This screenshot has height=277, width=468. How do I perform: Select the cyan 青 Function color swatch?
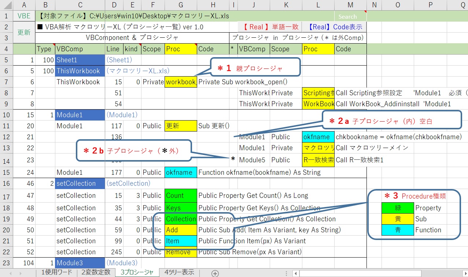[x=398, y=230]
